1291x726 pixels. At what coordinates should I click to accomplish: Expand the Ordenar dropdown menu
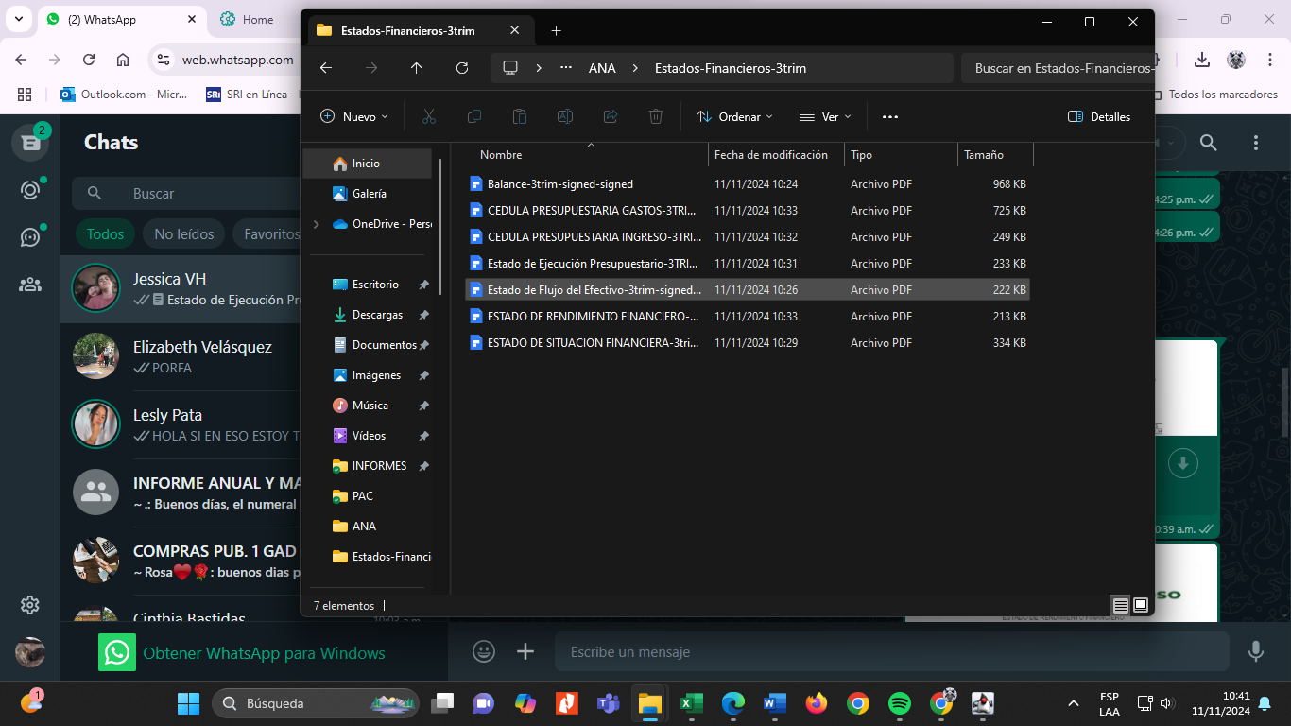(734, 117)
